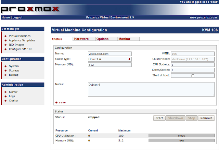219x150 pixels.
Task: Click the arrow icon beside Appliance Templates
Action: pos(5,40)
